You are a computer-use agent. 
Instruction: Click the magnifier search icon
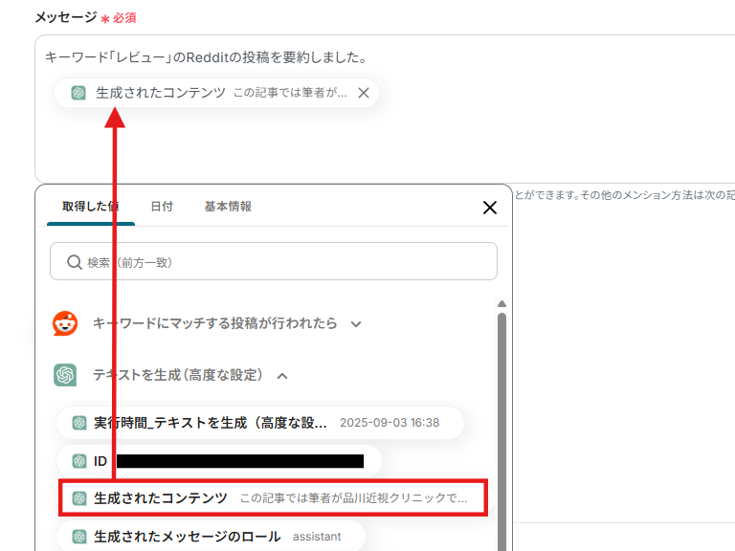coord(75,262)
